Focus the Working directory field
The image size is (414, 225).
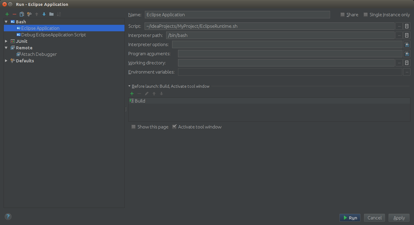286,63
